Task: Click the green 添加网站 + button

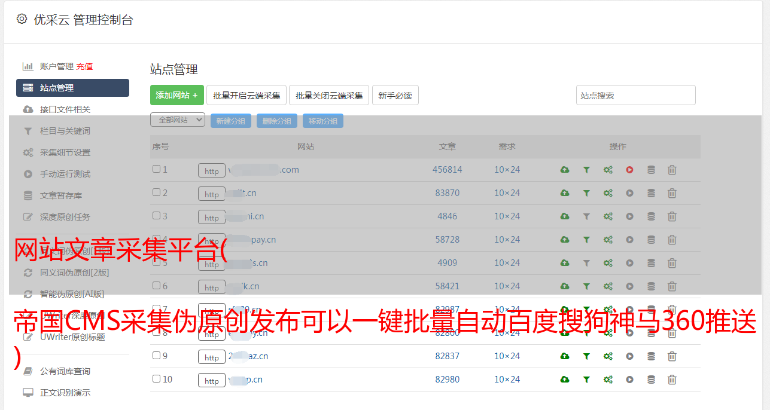Action: [x=177, y=95]
